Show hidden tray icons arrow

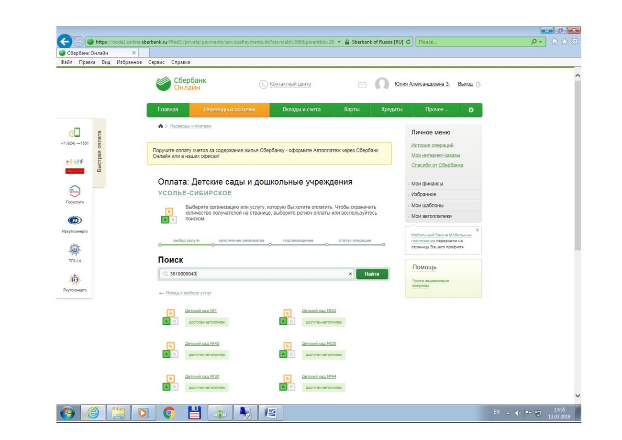point(509,414)
